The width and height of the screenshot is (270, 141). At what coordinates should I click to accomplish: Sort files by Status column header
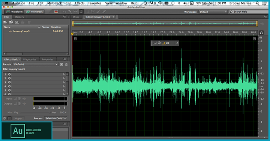point(46,27)
